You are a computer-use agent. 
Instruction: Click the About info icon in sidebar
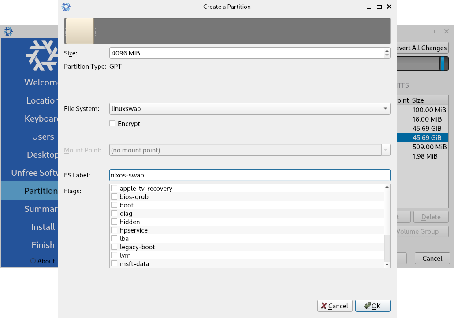coord(33,261)
